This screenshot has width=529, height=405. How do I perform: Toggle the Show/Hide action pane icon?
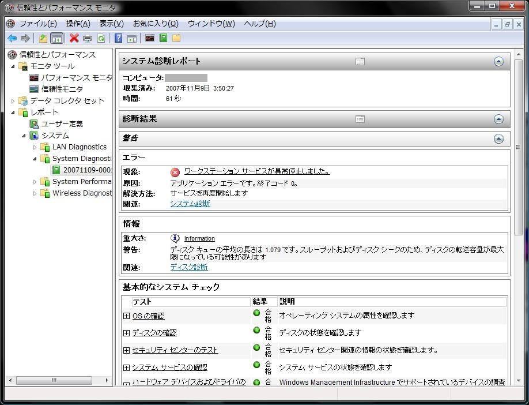pyautogui.click(x=132, y=38)
